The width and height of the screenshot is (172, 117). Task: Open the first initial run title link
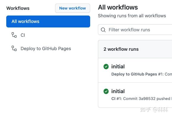pyautogui.click(x=118, y=67)
